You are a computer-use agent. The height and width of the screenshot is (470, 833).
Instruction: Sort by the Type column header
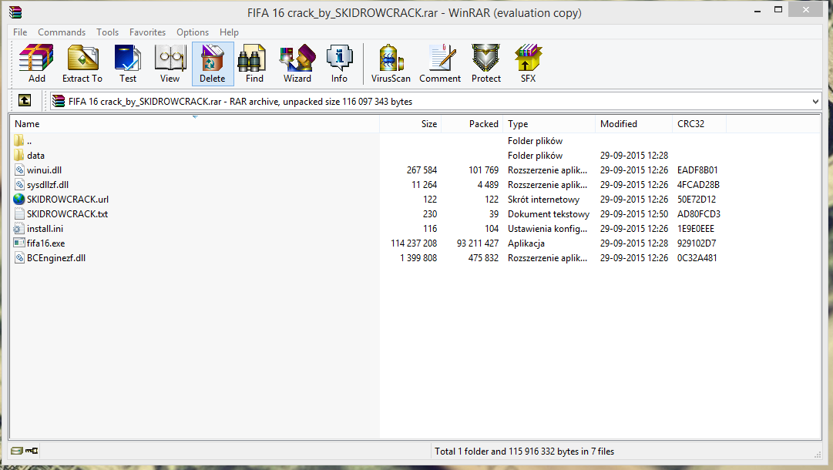(549, 124)
